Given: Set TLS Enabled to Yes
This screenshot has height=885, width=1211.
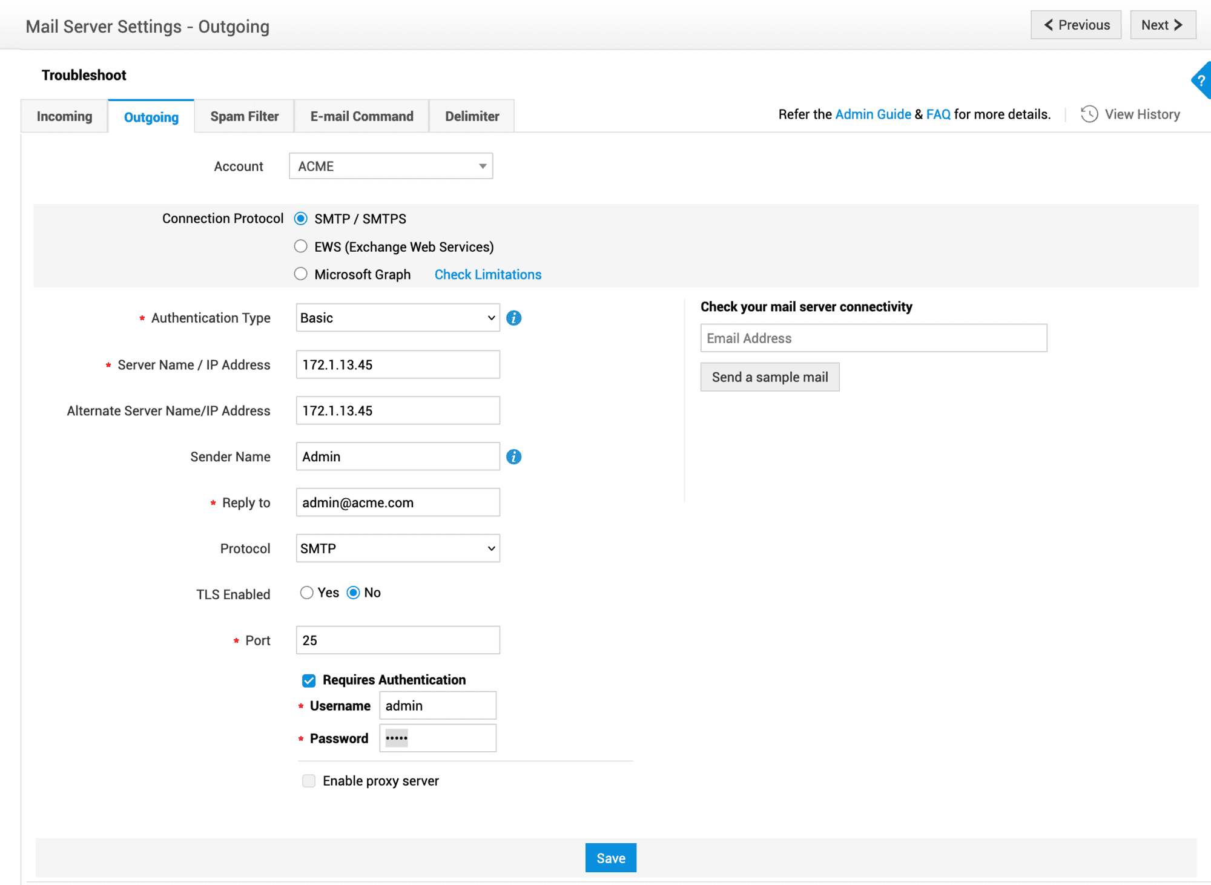Looking at the screenshot, I should (306, 593).
